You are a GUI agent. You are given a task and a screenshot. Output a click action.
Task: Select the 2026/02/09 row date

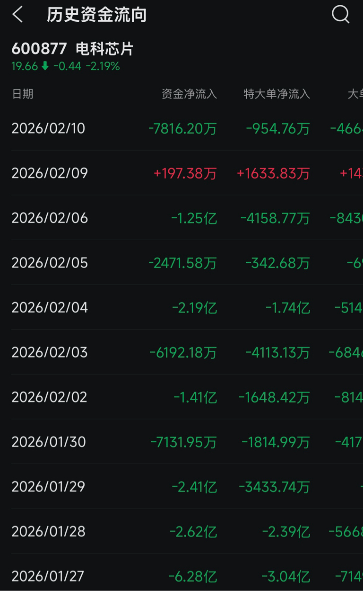50,173
